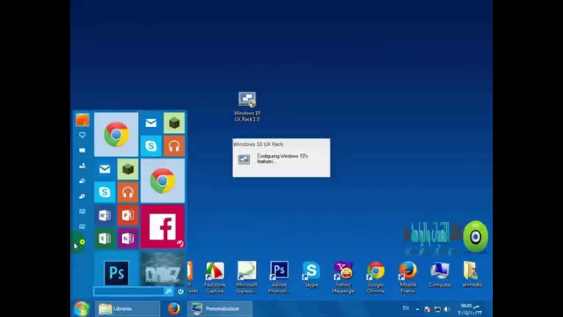This screenshot has width=563, height=317.
Task: Click the Windows 10 UX Pack dialog title
Action: [258, 144]
